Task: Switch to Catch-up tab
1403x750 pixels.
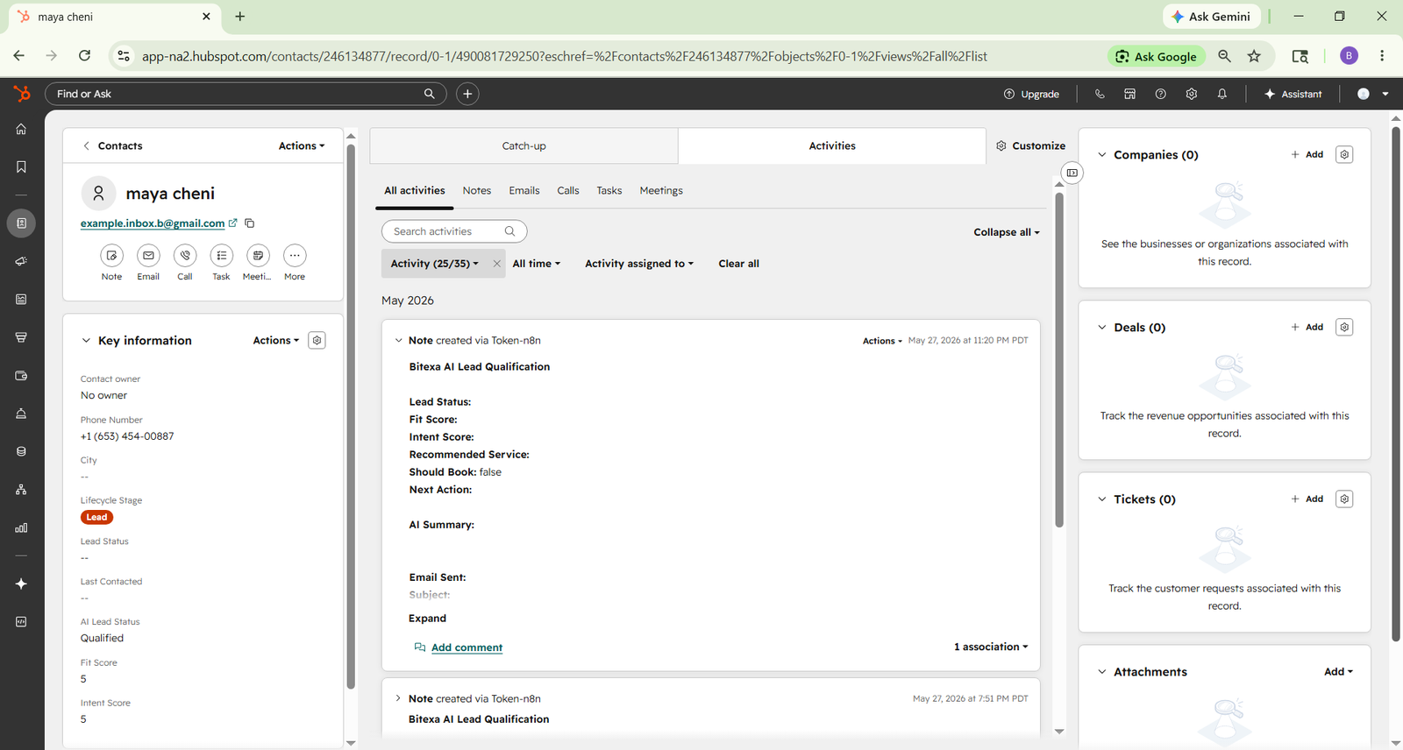Action: (523, 146)
